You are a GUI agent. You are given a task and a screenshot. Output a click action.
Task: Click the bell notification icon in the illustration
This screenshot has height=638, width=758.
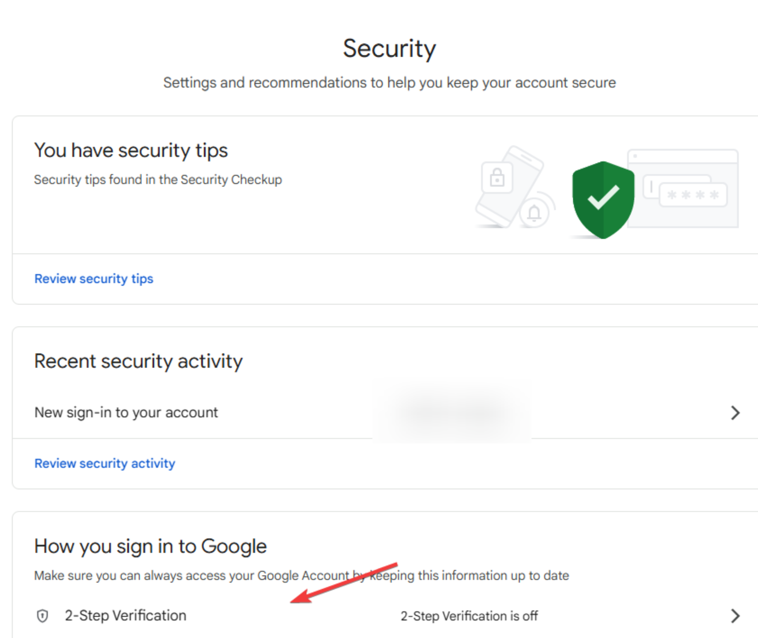(534, 213)
